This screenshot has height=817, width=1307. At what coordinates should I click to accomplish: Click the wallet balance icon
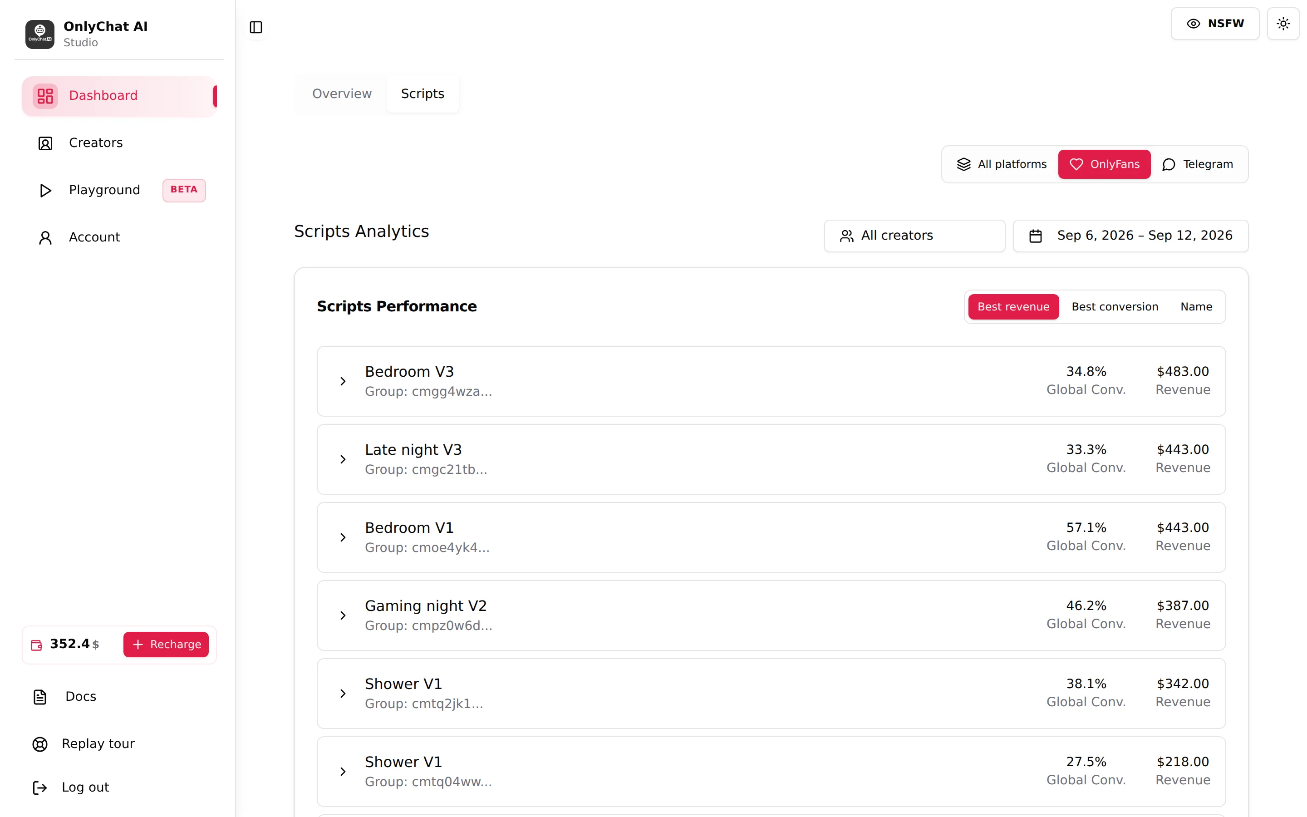36,645
